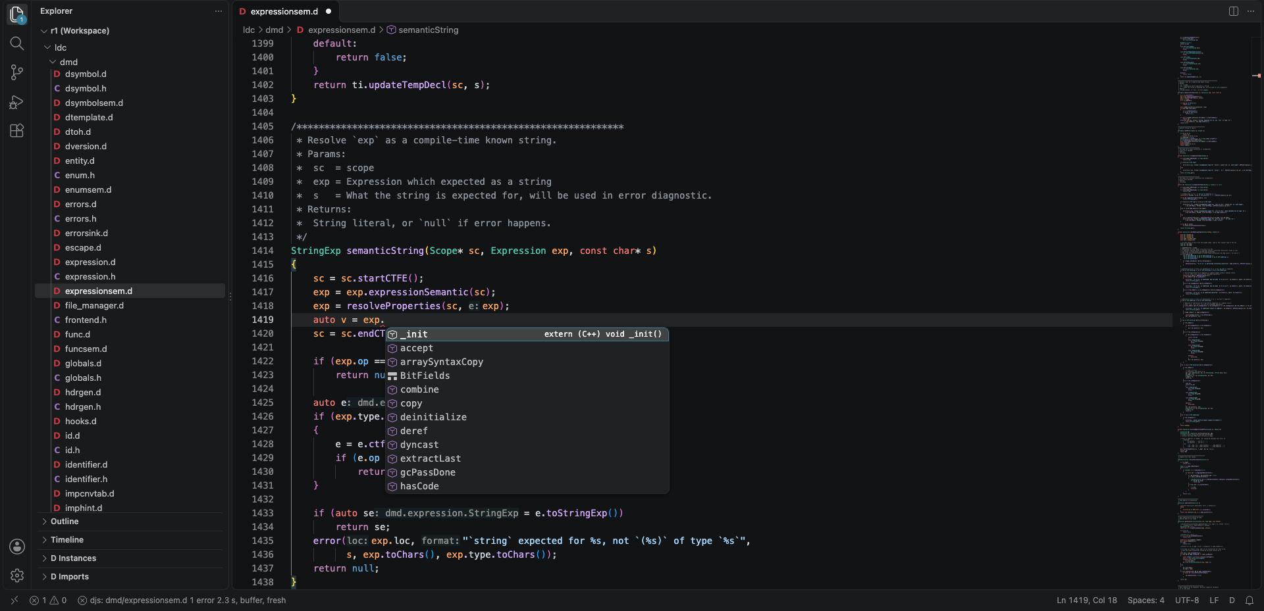
Task: Expand the D Instances panel
Action: [130, 558]
